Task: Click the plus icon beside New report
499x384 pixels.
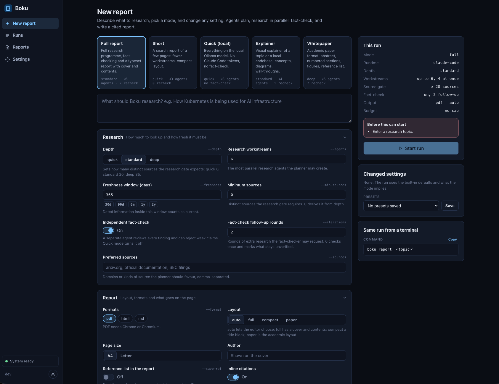Action: [7, 23]
